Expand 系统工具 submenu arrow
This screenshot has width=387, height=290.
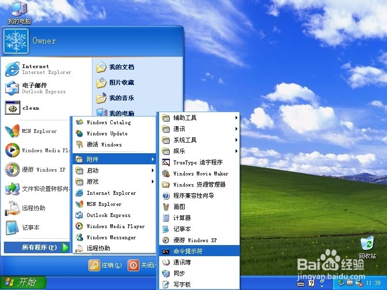(x=237, y=140)
